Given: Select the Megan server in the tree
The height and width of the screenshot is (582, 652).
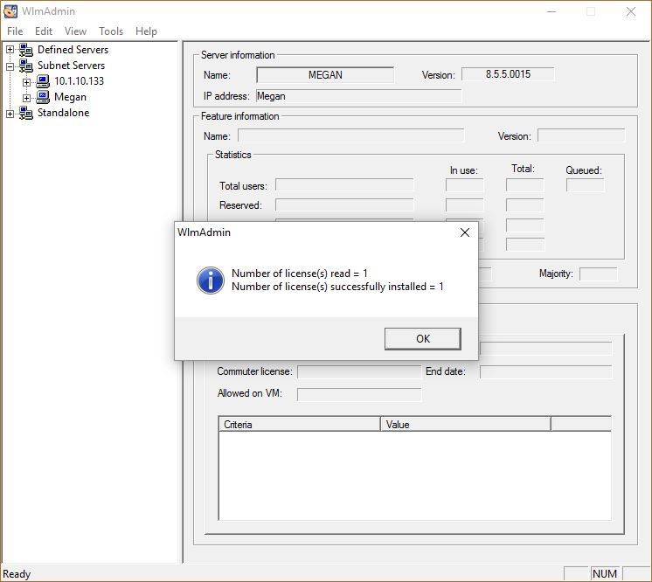Looking at the screenshot, I should pos(70,97).
